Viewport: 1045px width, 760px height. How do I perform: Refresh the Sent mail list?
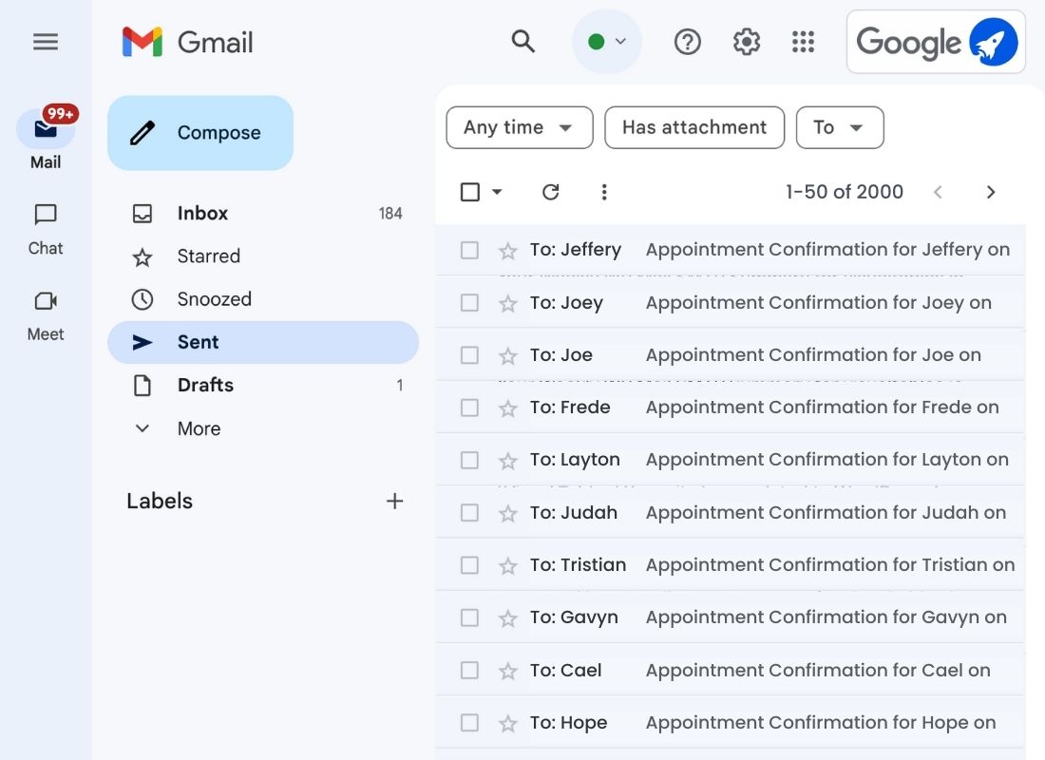click(551, 191)
